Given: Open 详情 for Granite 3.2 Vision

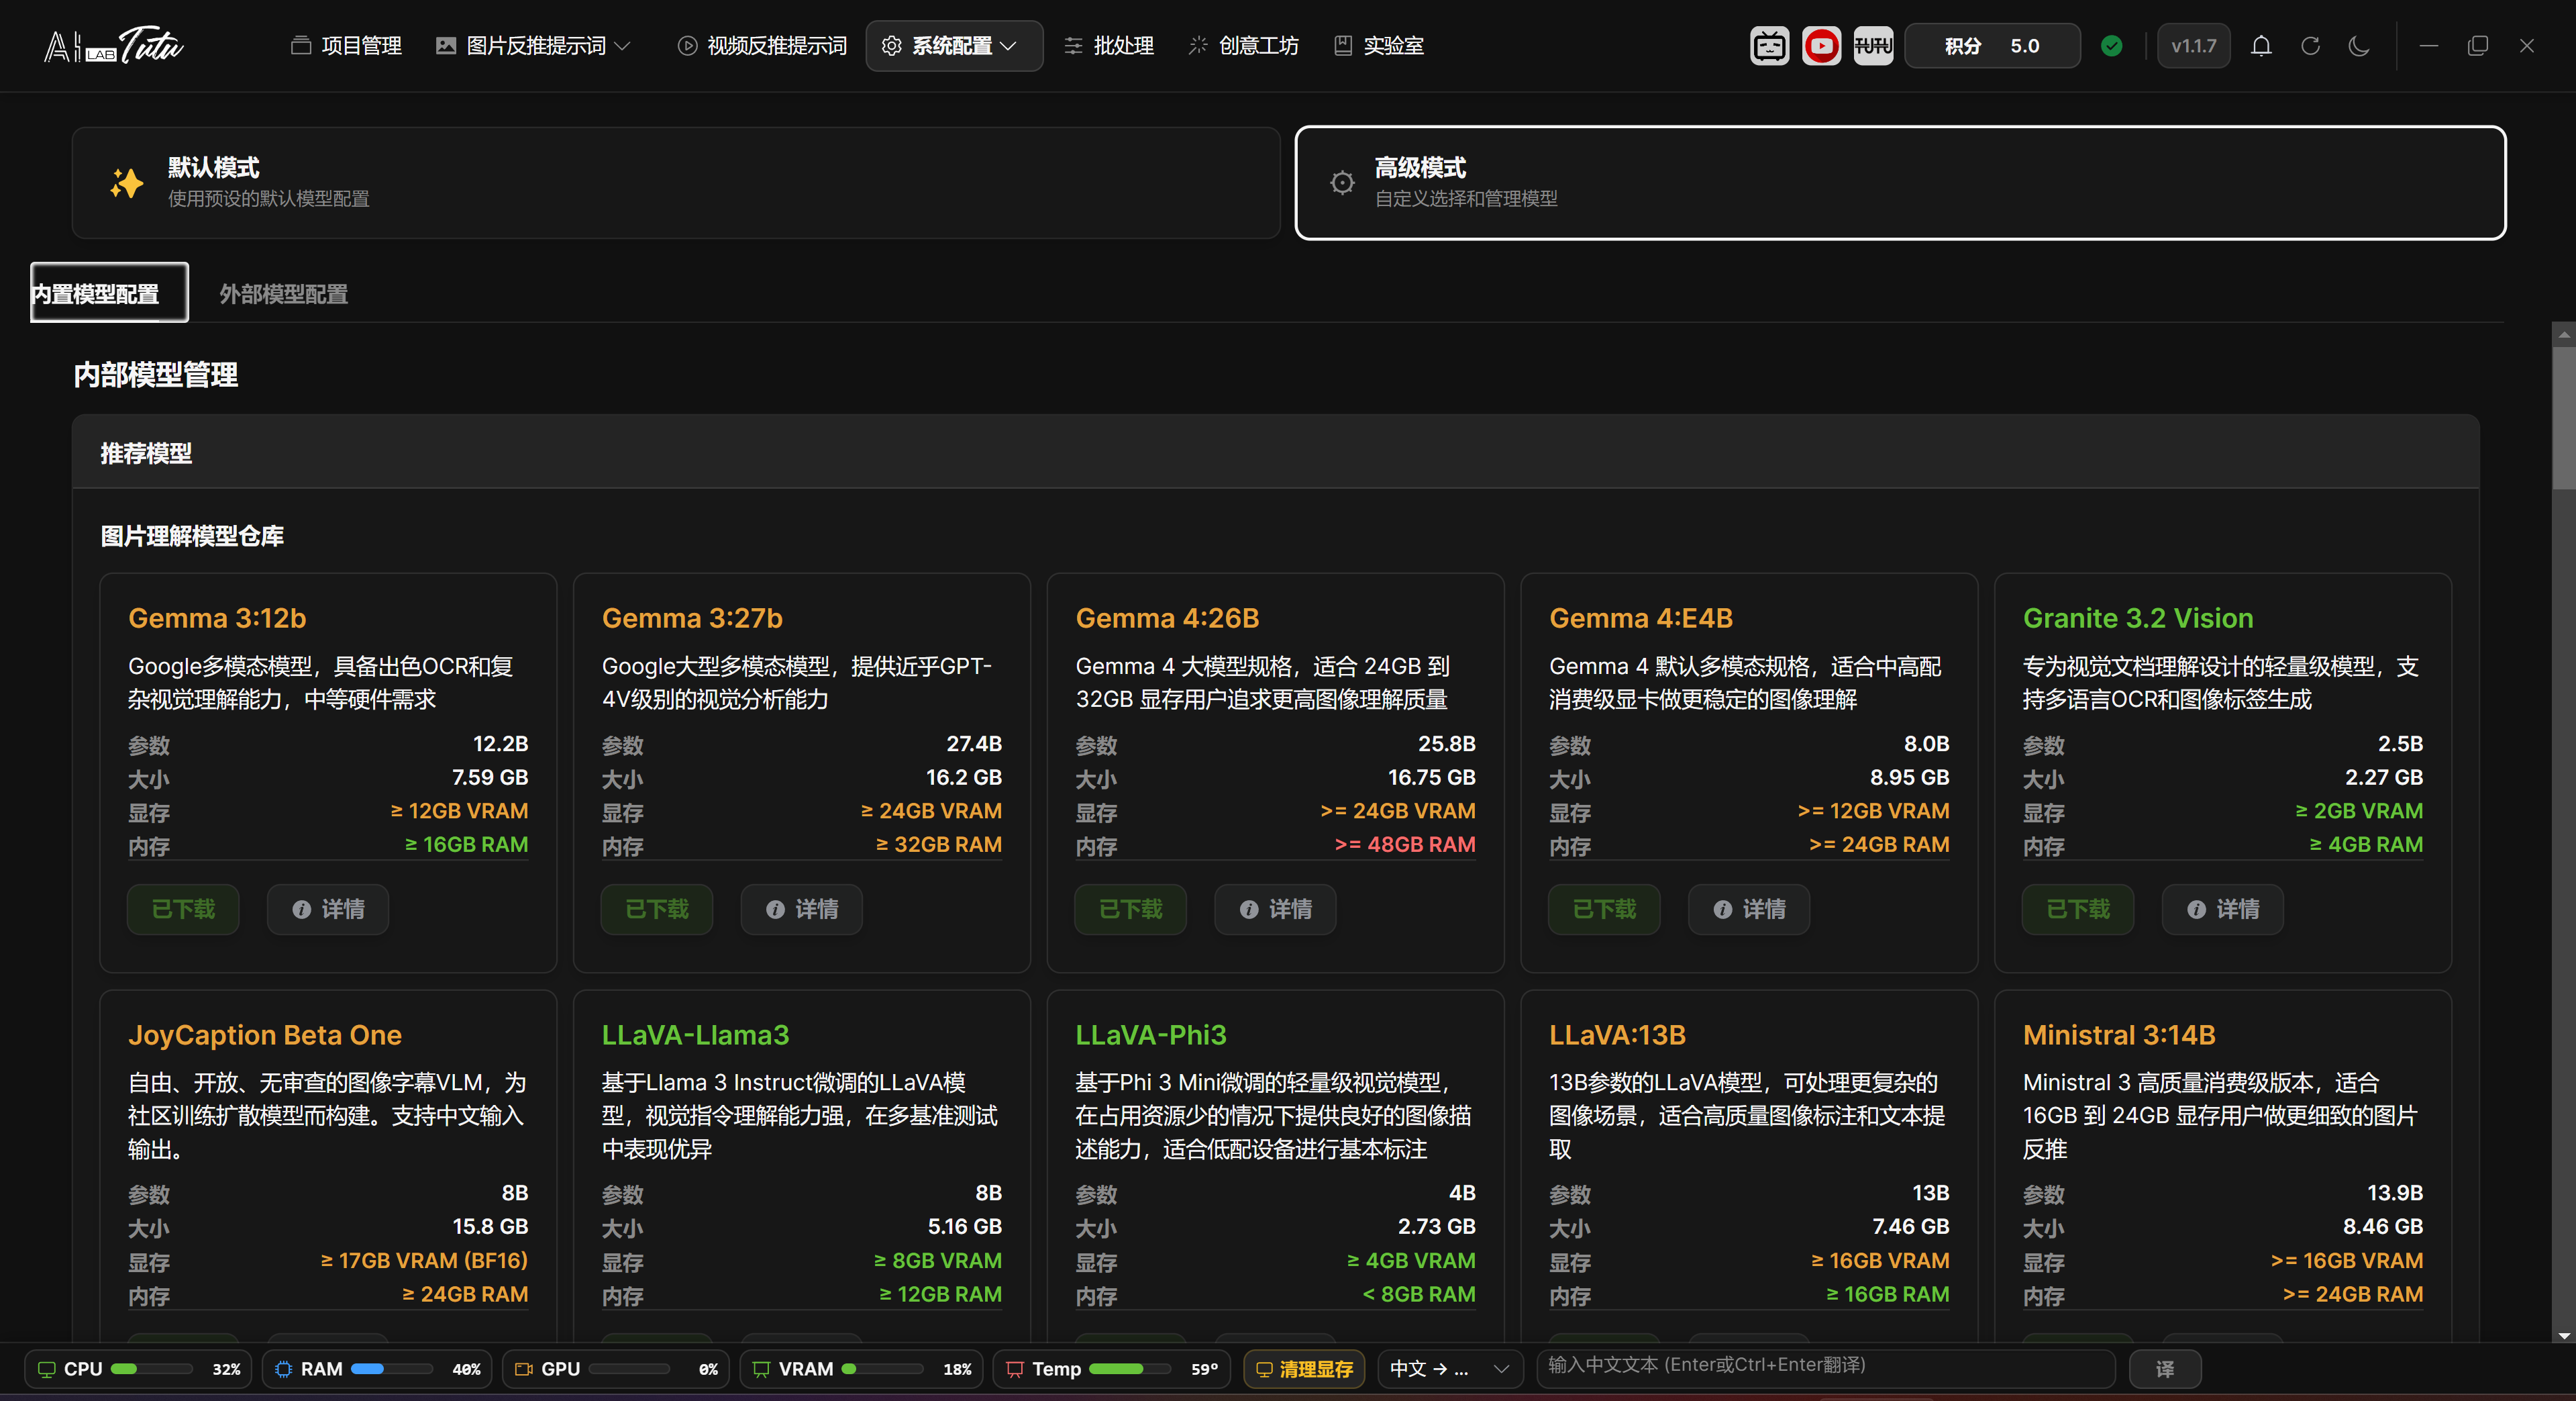Looking at the screenshot, I should (2224, 909).
